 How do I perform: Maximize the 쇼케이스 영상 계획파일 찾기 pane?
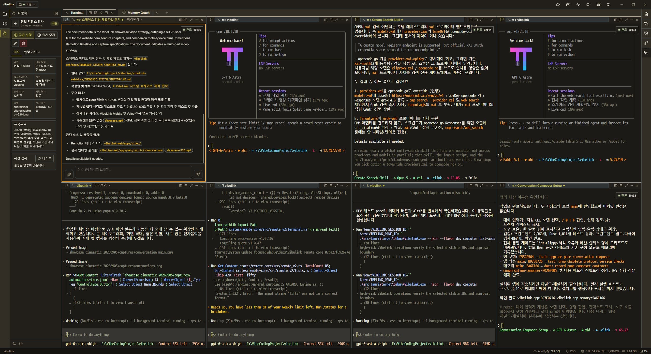(x=191, y=20)
